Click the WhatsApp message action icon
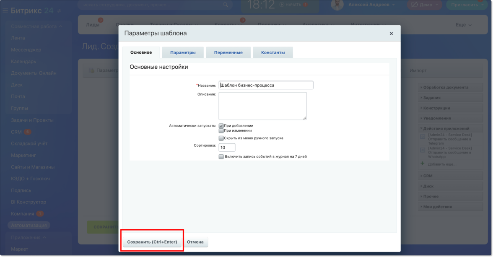Screen dimensions: 493x257 [423, 150]
